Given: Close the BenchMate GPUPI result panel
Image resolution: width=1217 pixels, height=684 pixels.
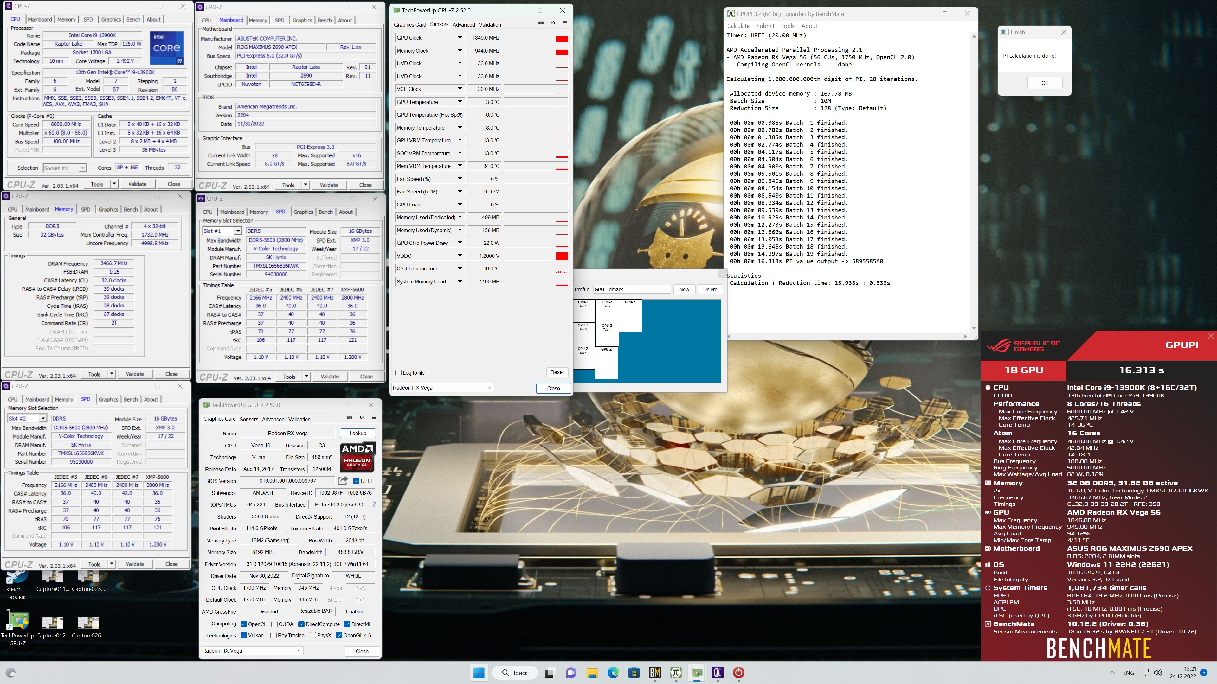Looking at the screenshot, I should [1210, 336].
